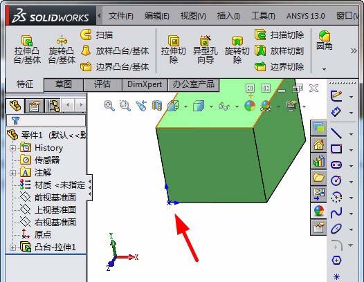Viewport: 364px width, 282px height.
Task: Open Appearances color ball in task pane
Action: coord(319,211)
